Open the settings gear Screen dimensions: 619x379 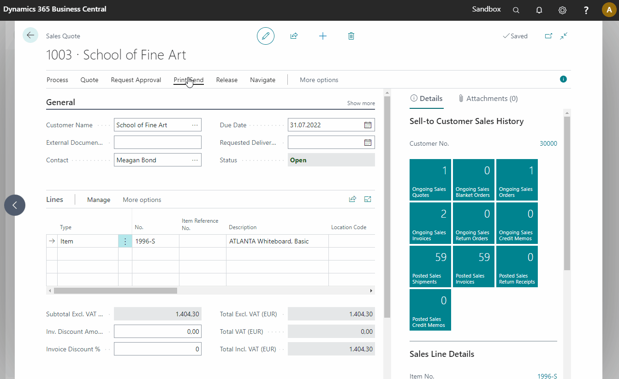562,10
